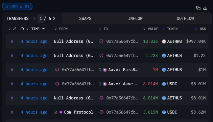This screenshot has height=122, width=213.
Task: Filter by TOKEN column icon
Action: (x=163, y=29)
